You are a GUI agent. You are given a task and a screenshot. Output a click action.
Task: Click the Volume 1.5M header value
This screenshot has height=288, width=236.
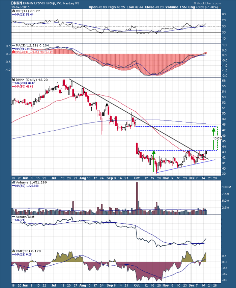[176, 7]
